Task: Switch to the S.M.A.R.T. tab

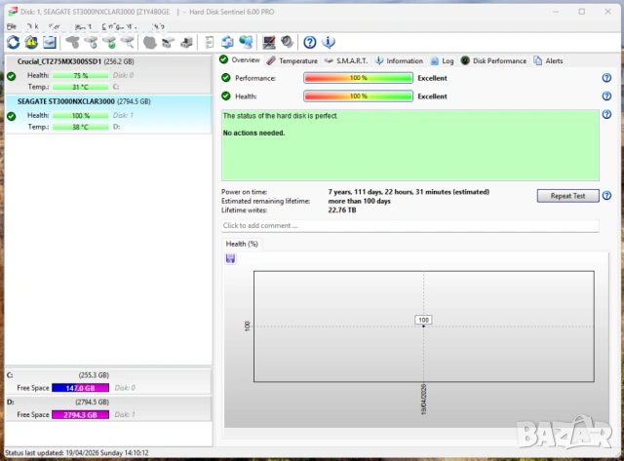Action: click(346, 60)
